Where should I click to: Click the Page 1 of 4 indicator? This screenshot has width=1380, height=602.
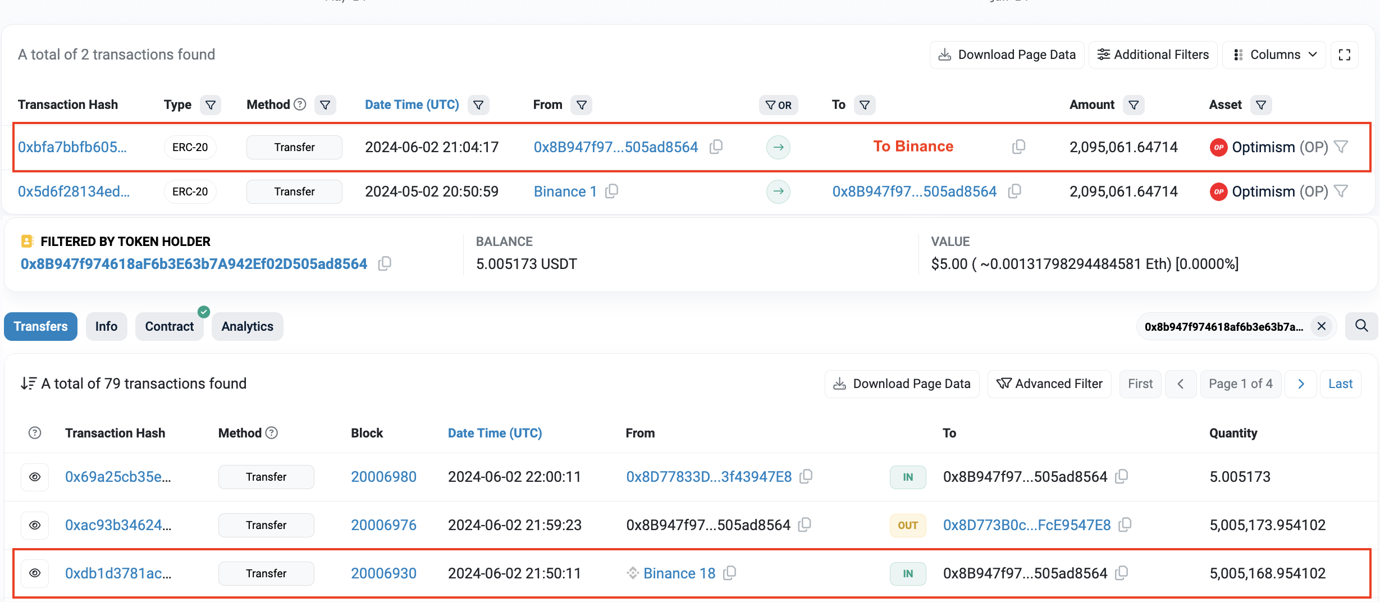pos(1241,384)
